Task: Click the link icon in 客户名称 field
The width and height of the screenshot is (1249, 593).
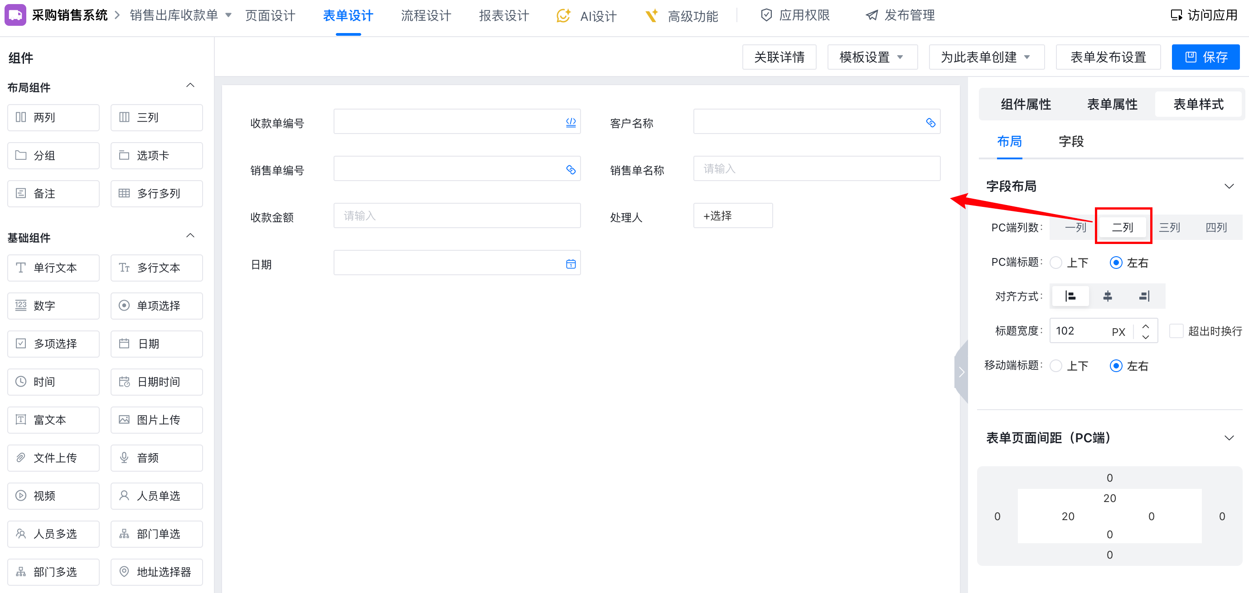Action: [x=930, y=123]
